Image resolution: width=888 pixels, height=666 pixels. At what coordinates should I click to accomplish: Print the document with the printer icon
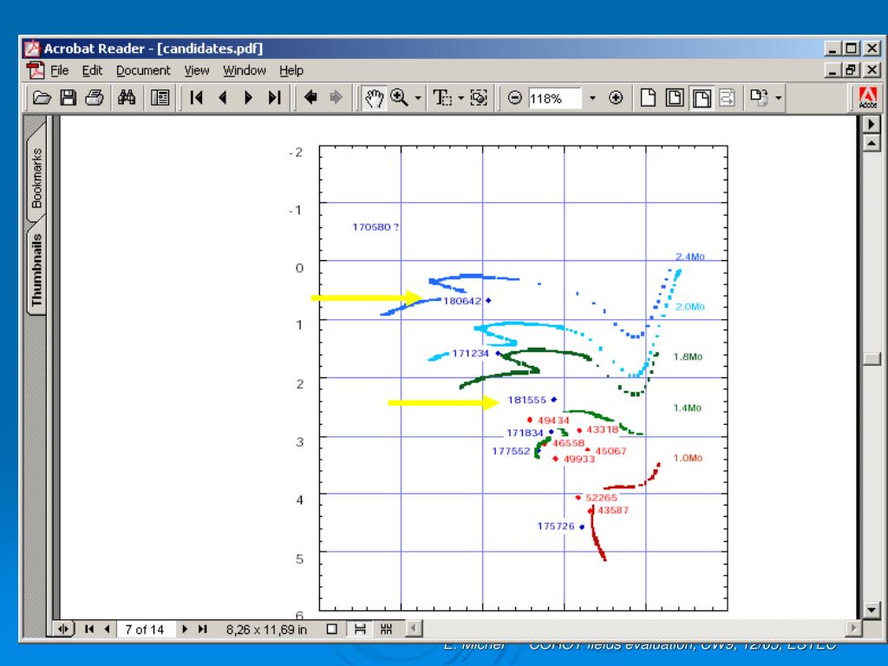point(95,98)
